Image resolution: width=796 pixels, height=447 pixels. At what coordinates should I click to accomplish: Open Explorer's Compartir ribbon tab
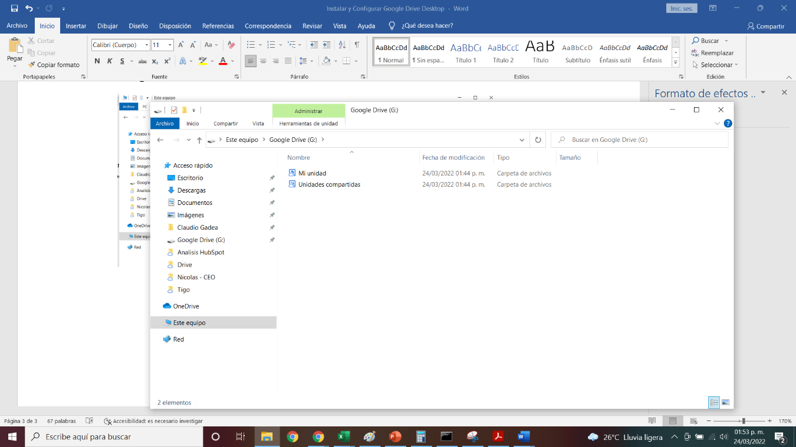[226, 124]
